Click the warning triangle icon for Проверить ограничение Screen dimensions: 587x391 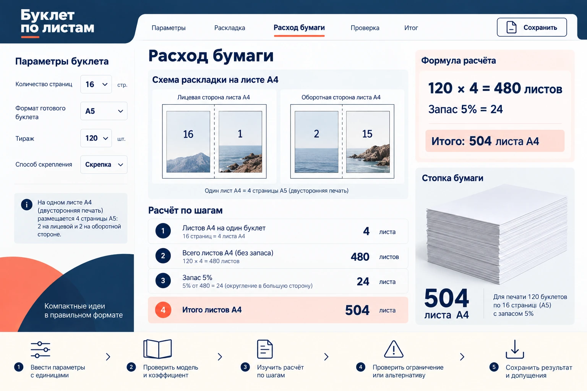tap(394, 349)
